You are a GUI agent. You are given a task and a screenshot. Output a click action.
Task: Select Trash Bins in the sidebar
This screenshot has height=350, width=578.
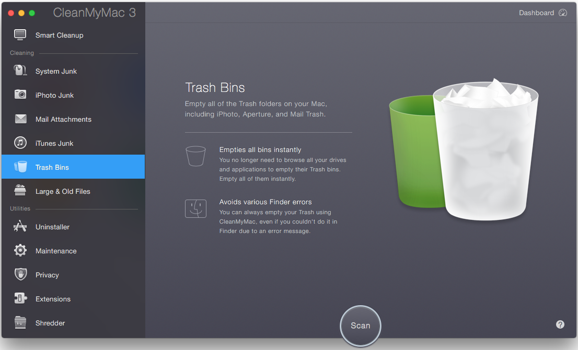52,167
